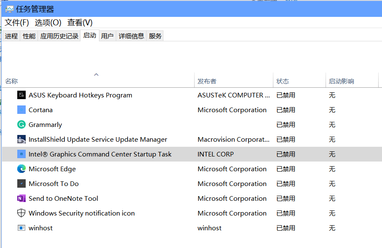Click publisher ASUSTeK COMPUTER cell

click(234, 95)
